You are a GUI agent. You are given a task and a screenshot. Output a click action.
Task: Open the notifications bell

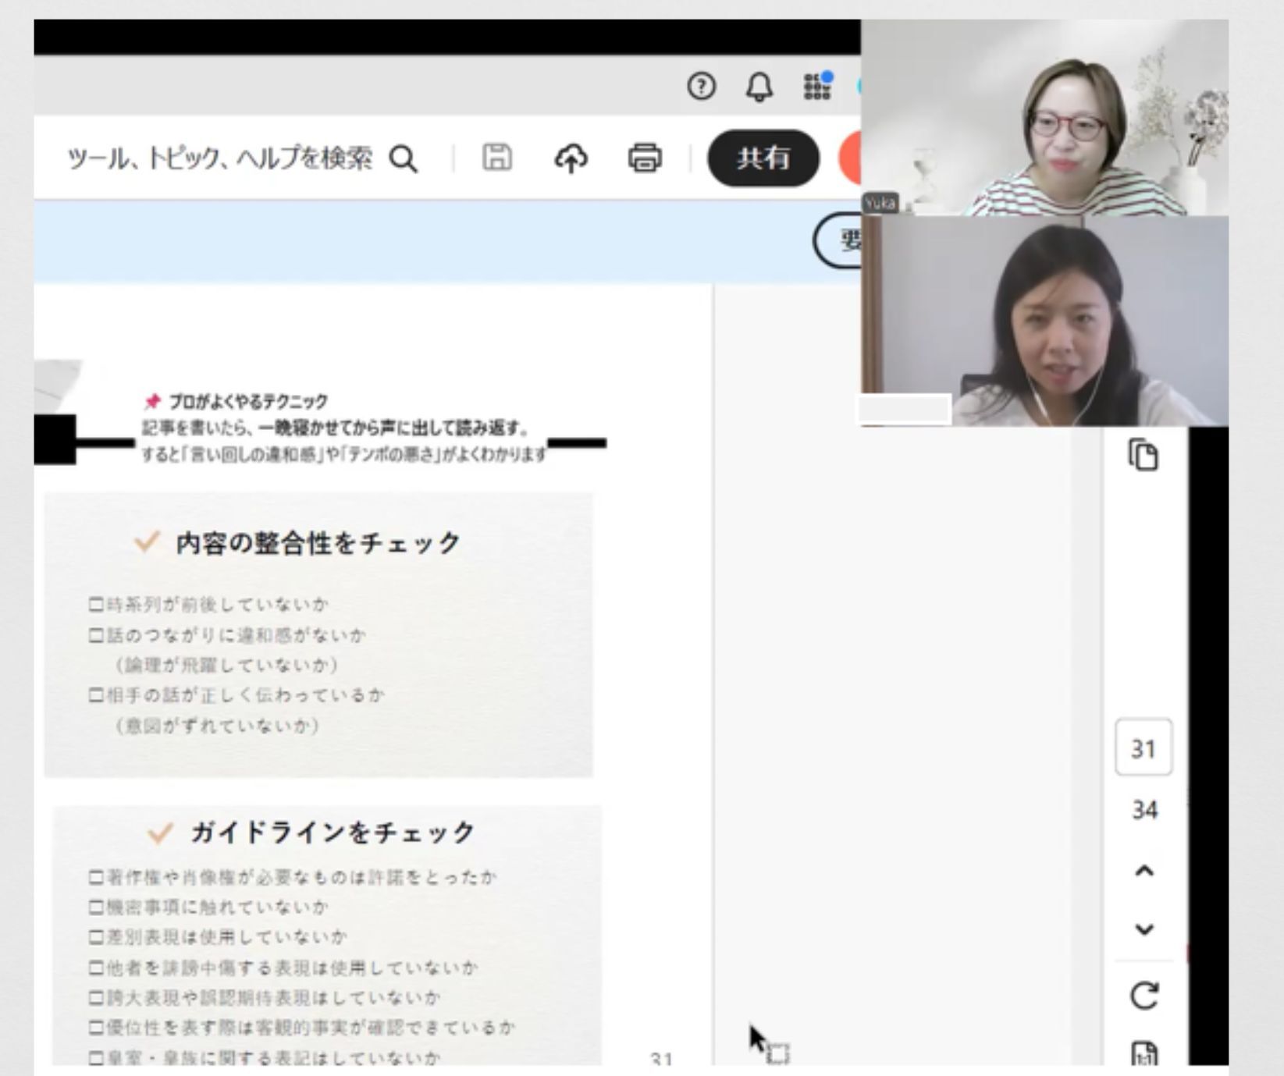click(x=759, y=87)
